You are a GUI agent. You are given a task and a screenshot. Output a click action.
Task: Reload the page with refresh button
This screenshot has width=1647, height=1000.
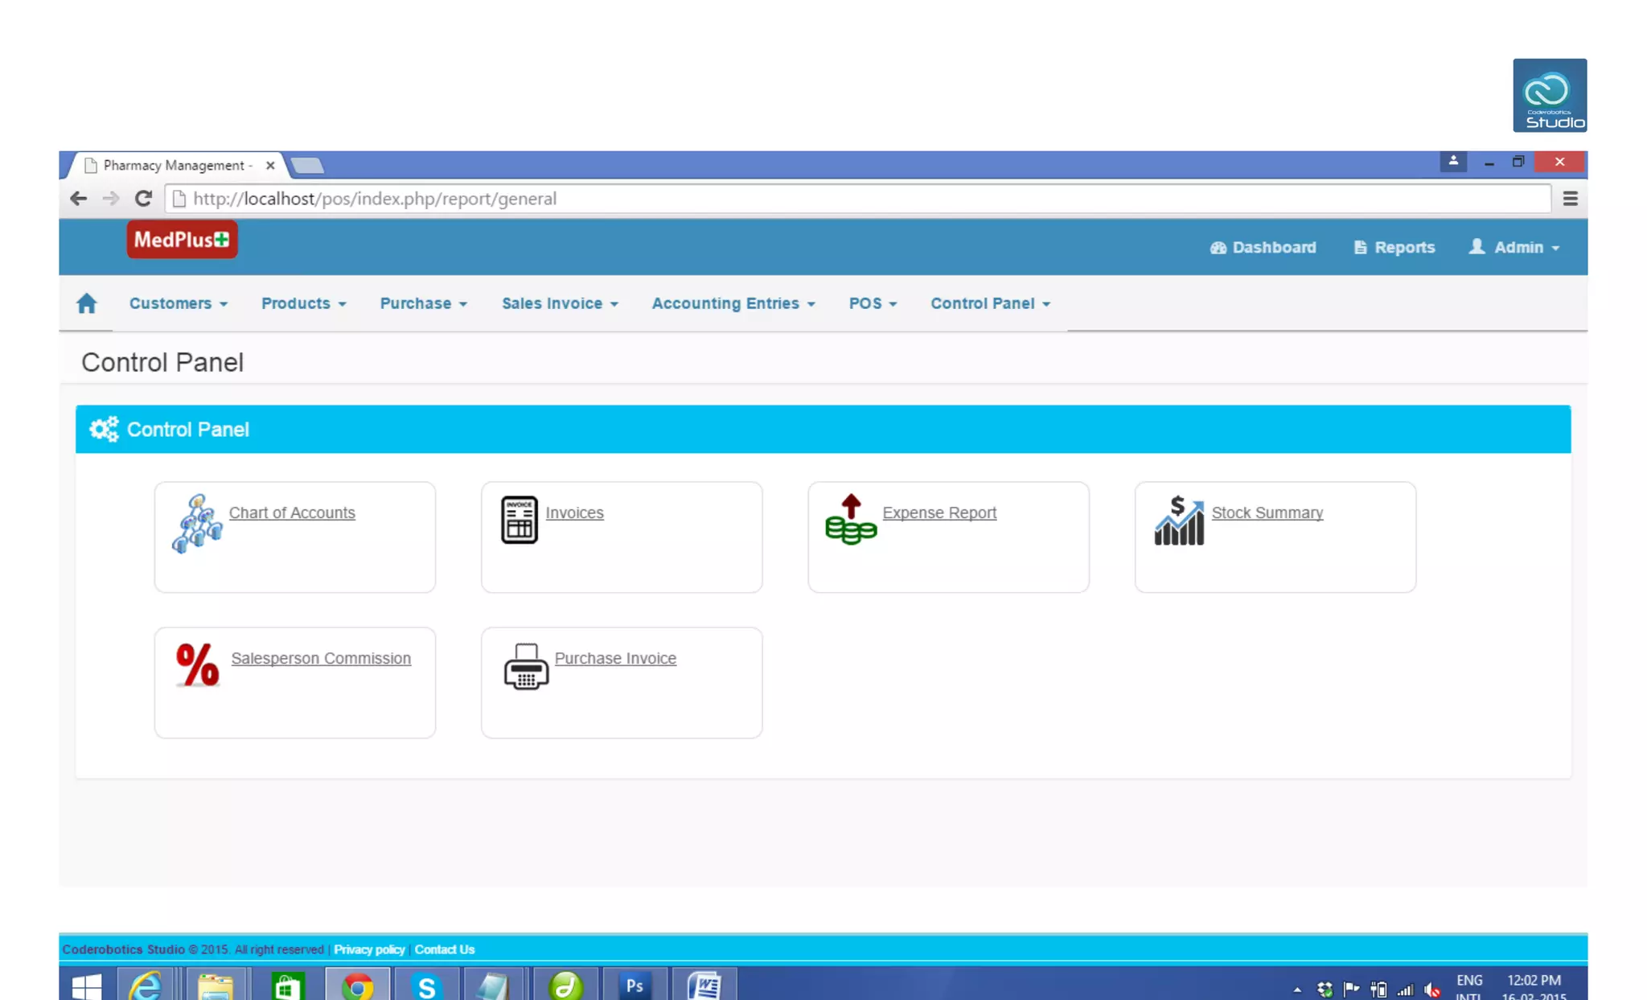click(143, 199)
